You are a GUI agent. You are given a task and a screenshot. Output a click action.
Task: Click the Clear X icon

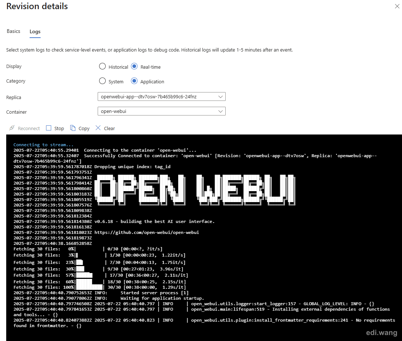click(x=98, y=128)
